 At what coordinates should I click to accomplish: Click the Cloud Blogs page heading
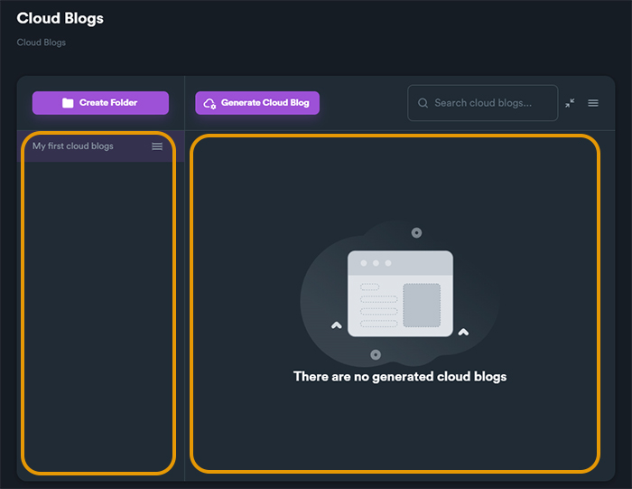coord(60,18)
